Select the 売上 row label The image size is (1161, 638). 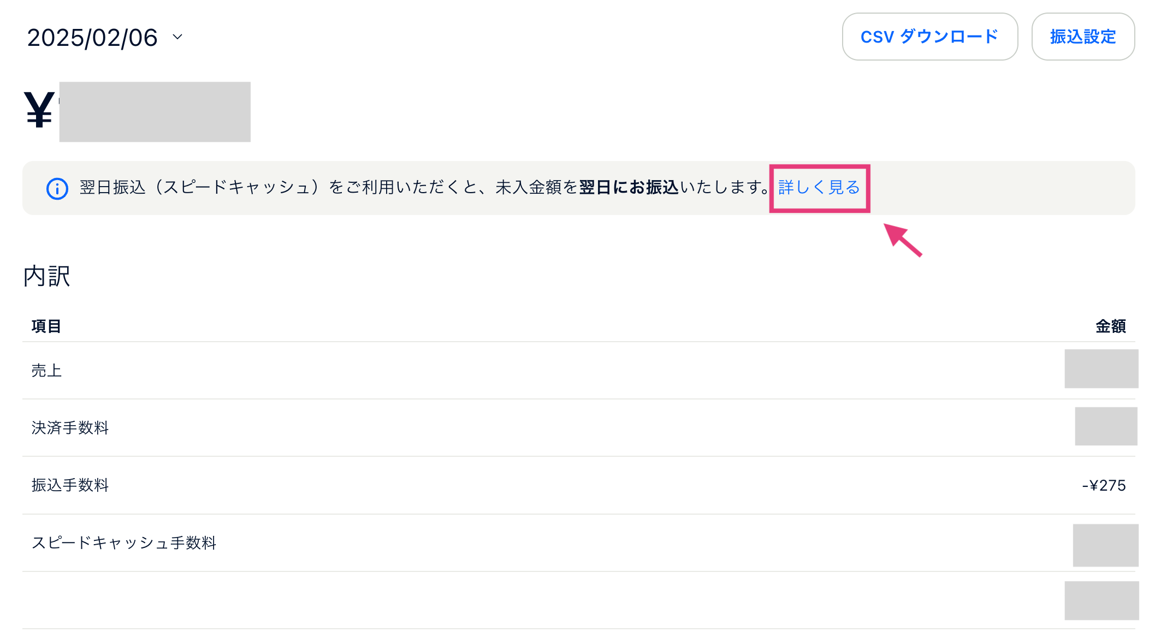(46, 371)
